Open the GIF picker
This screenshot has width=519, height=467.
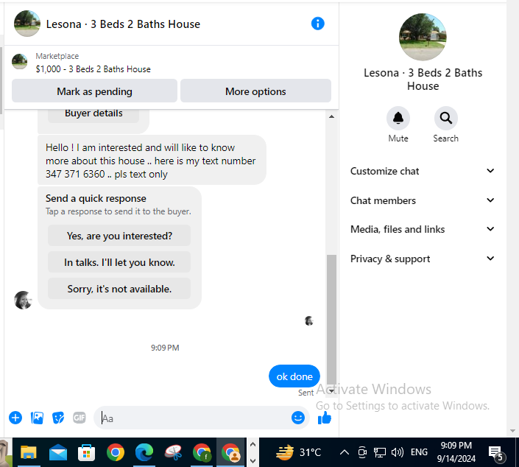(79, 418)
